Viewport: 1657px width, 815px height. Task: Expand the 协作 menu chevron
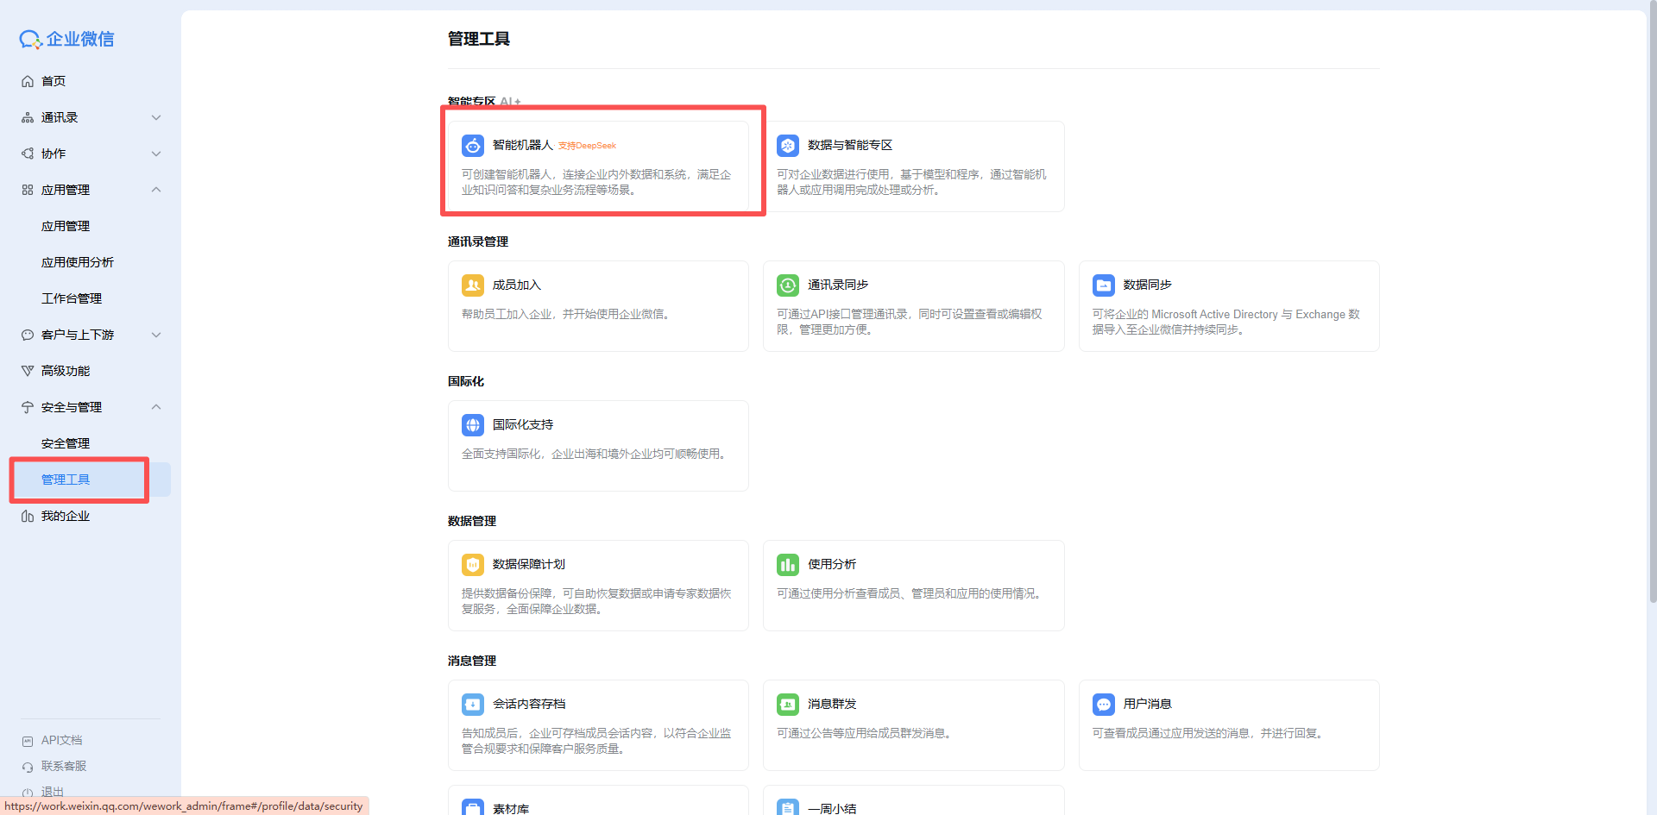click(156, 154)
